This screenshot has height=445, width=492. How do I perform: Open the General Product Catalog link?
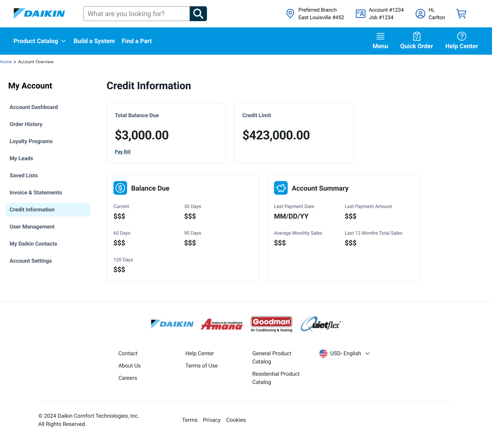(272, 358)
